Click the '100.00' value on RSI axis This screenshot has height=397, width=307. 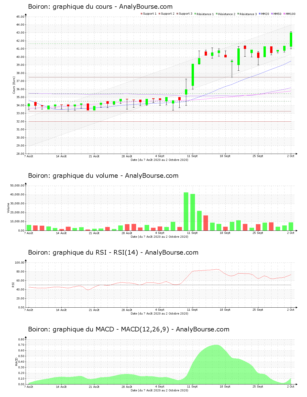coord(20,263)
